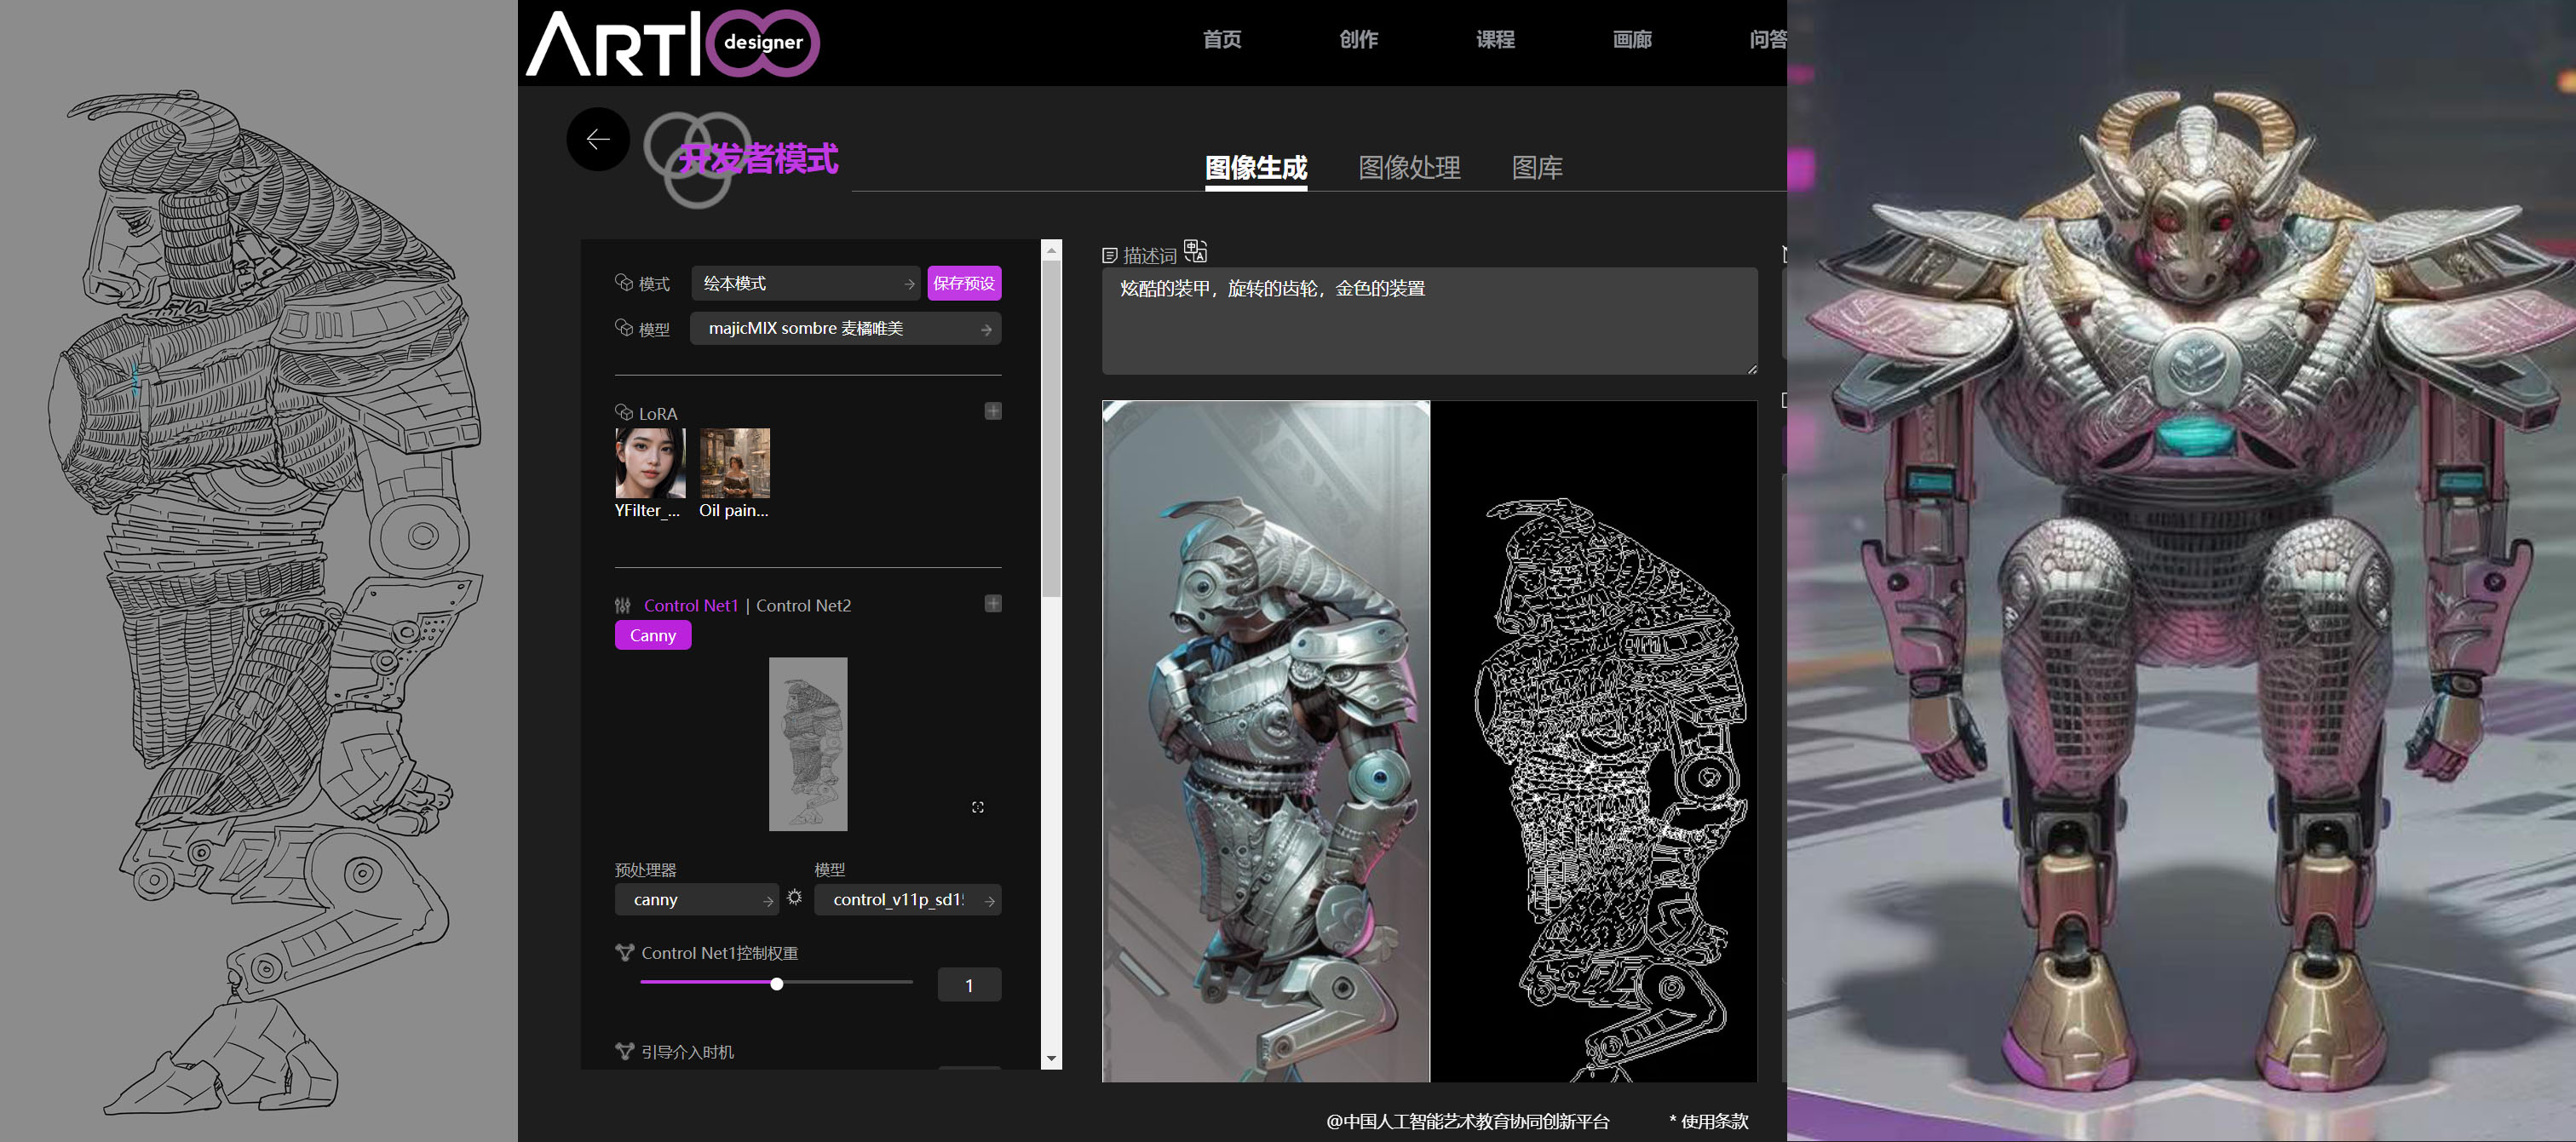
Task: Toggle the Canny tag
Action: click(x=652, y=635)
